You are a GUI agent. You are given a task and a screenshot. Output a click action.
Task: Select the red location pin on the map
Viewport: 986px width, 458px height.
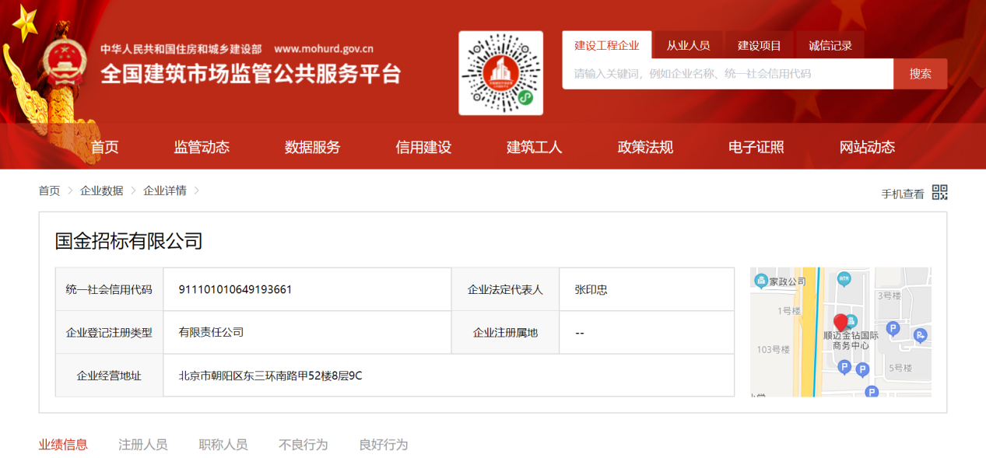tap(841, 321)
